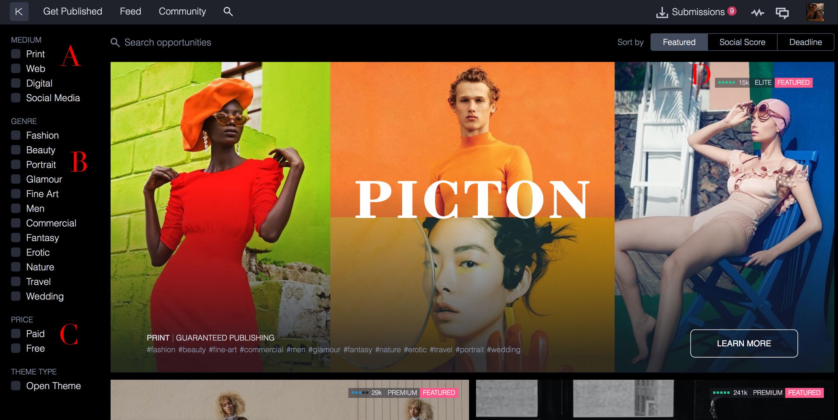Click the #fashion hashtag
The image size is (838, 420).
(x=161, y=350)
